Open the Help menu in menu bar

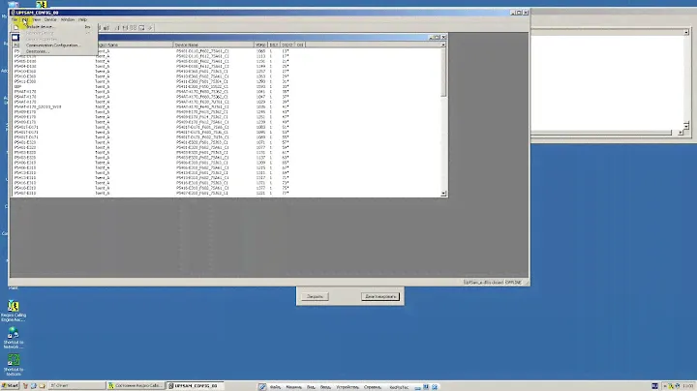82,19
